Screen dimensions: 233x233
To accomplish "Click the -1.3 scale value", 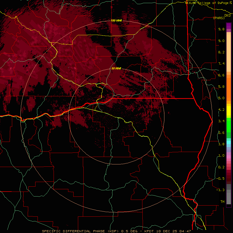I will tap(220, 190).
